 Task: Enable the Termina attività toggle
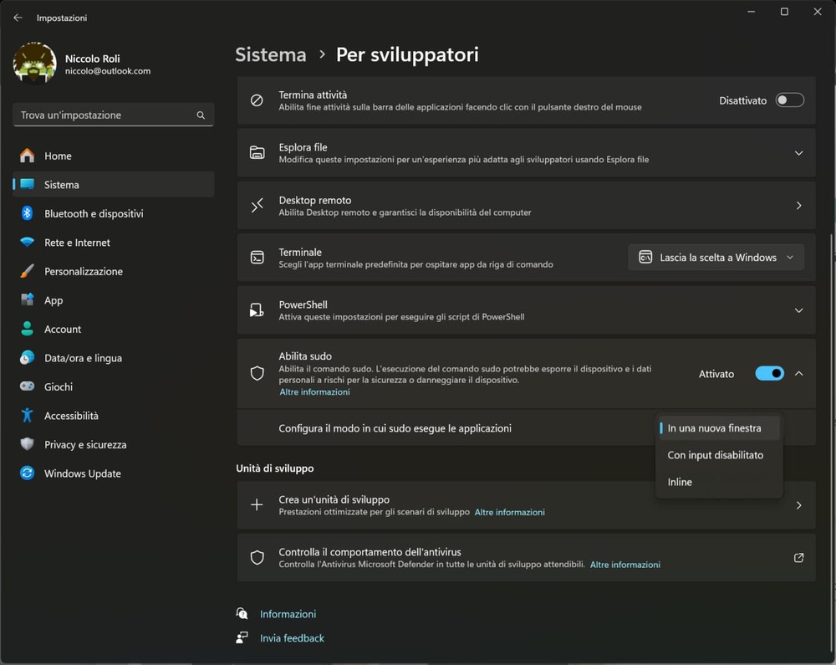789,100
